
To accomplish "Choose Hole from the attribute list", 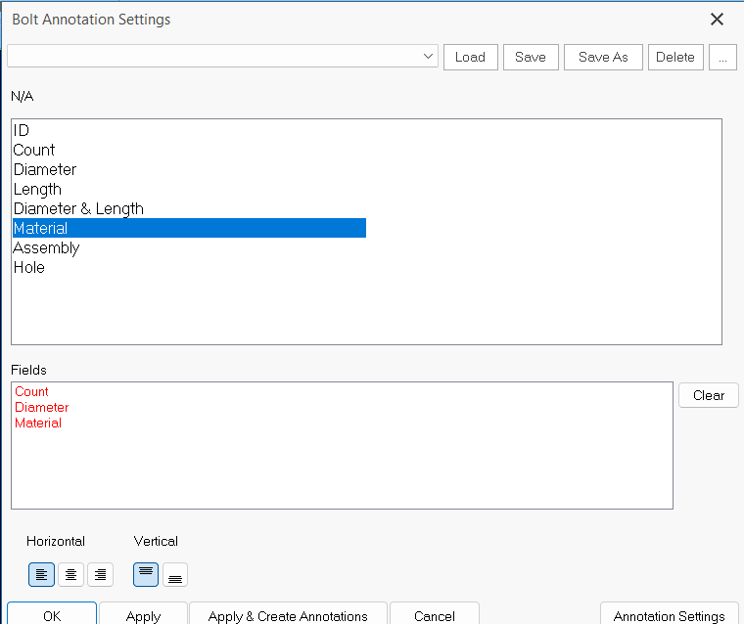I will tap(29, 267).
